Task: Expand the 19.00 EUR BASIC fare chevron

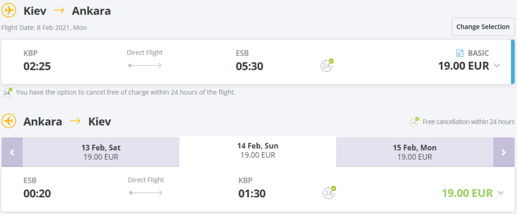Action: [x=497, y=66]
